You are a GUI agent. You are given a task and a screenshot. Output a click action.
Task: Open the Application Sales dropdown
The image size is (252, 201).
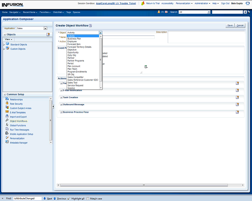[45, 28]
